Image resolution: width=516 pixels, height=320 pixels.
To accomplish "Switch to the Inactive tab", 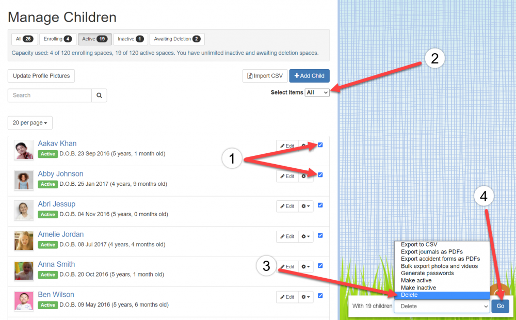I will [x=131, y=39].
